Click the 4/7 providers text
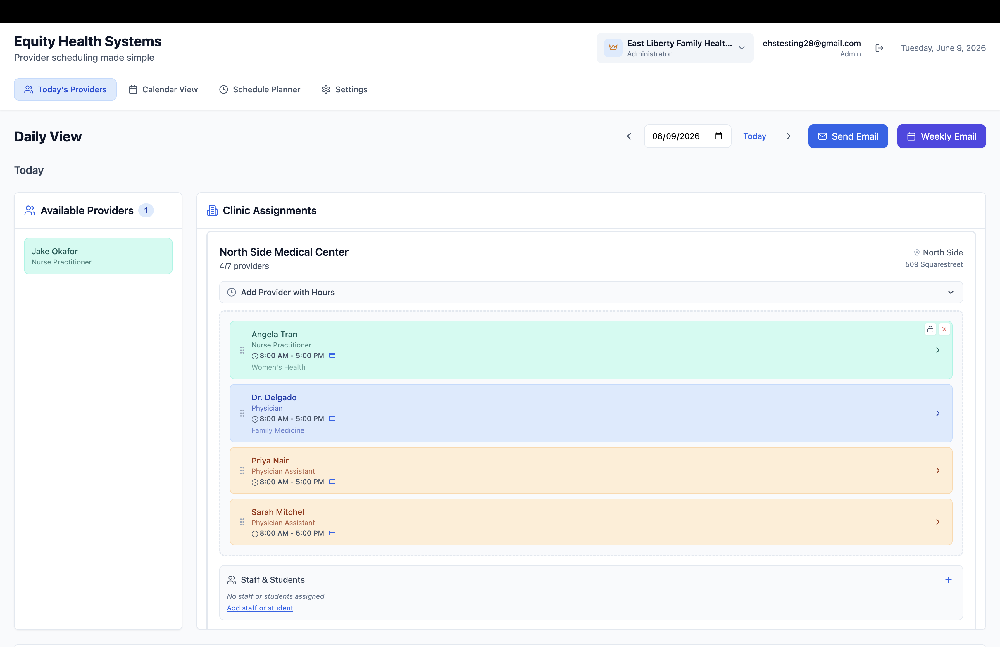 [244, 266]
